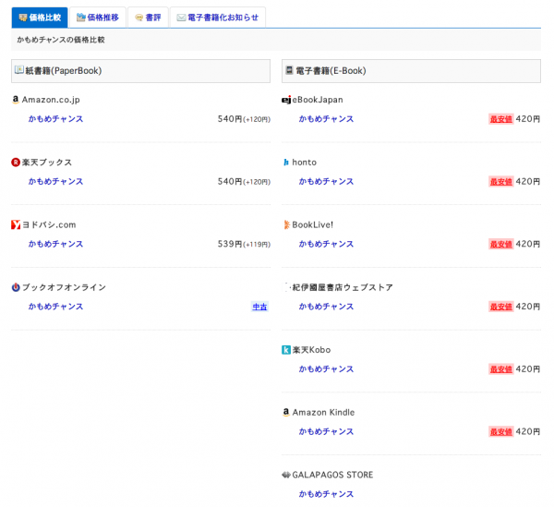Click the e-reader icon in 電子書籍 header
Viewport: 554px width, 507px height.
[x=289, y=70]
